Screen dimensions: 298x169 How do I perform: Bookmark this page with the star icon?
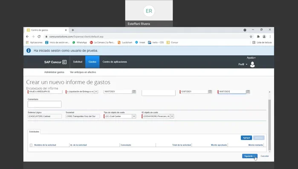251,37
